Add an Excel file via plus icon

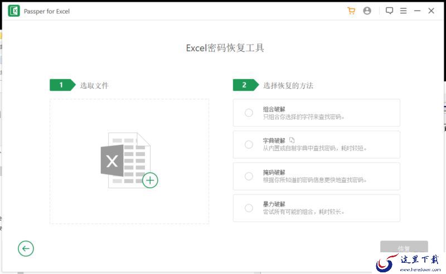click(x=150, y=180)
